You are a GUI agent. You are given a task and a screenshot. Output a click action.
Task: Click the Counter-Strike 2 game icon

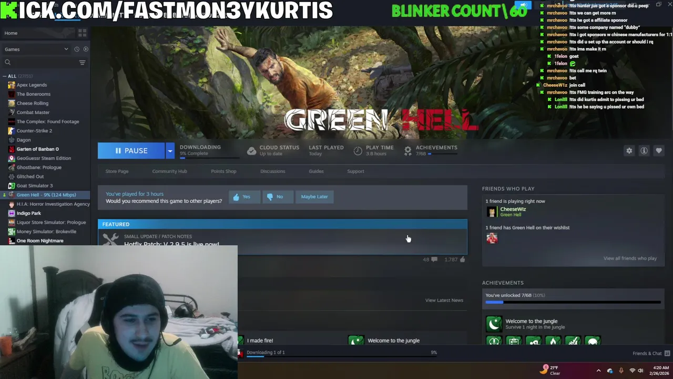pyautogui.click(x=12, y=131)
